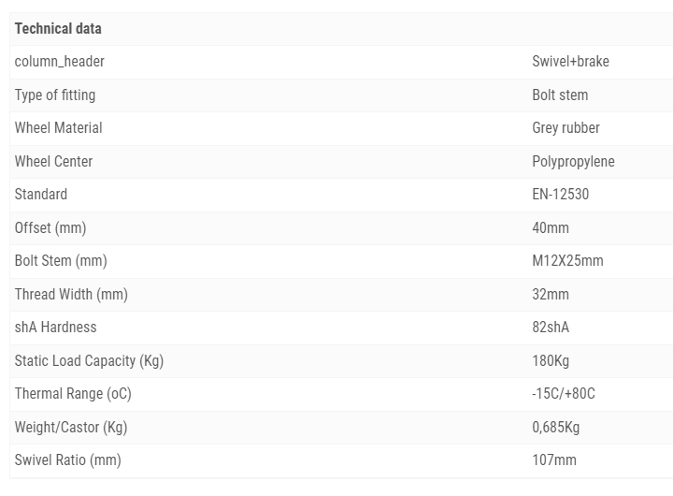Screen dimensions: 673x496
Task: Click the Wheel Center label
Action: tap(54, 161)
